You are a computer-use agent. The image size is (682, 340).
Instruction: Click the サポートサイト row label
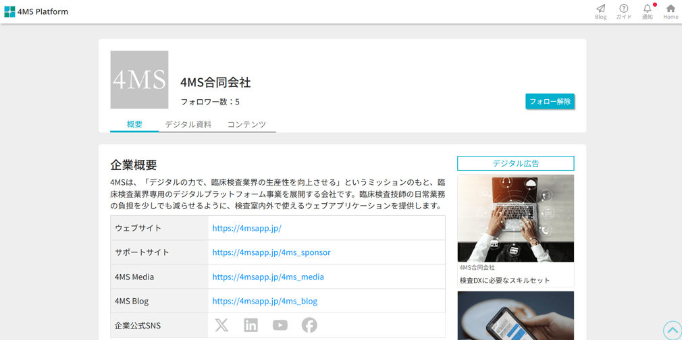coord(142,252)
